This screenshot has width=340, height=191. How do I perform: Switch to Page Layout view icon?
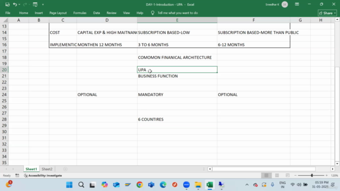[x=277, y=176]
